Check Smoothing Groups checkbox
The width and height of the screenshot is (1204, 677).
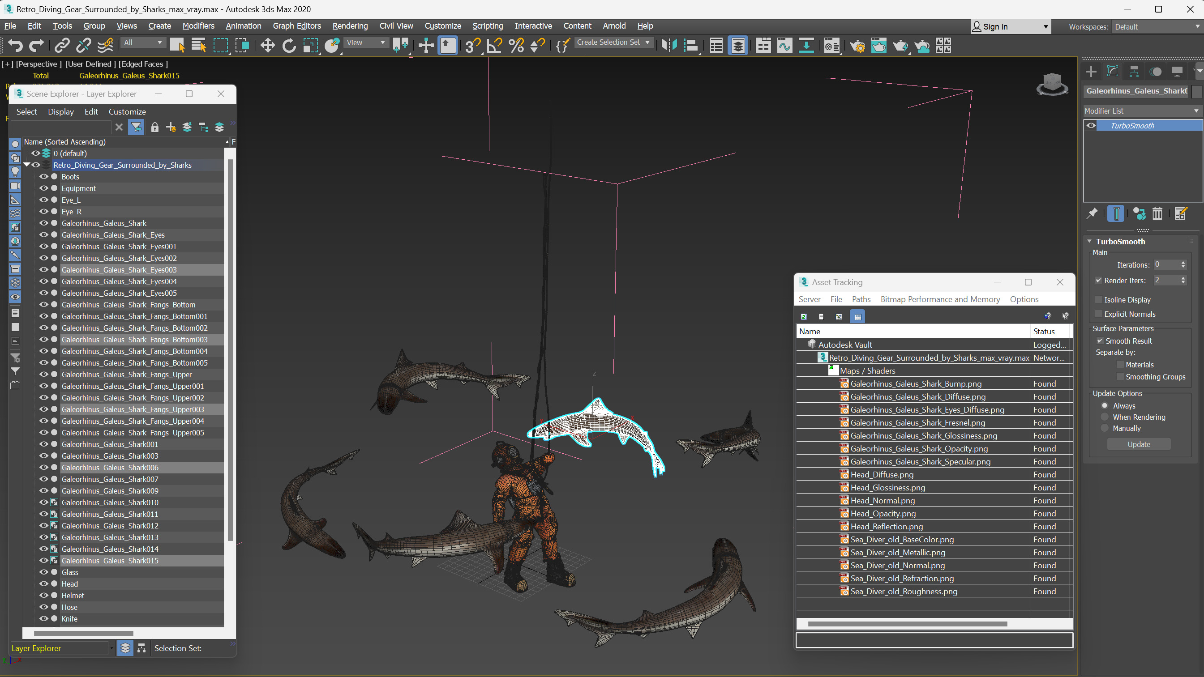[x=1120, y=377]
